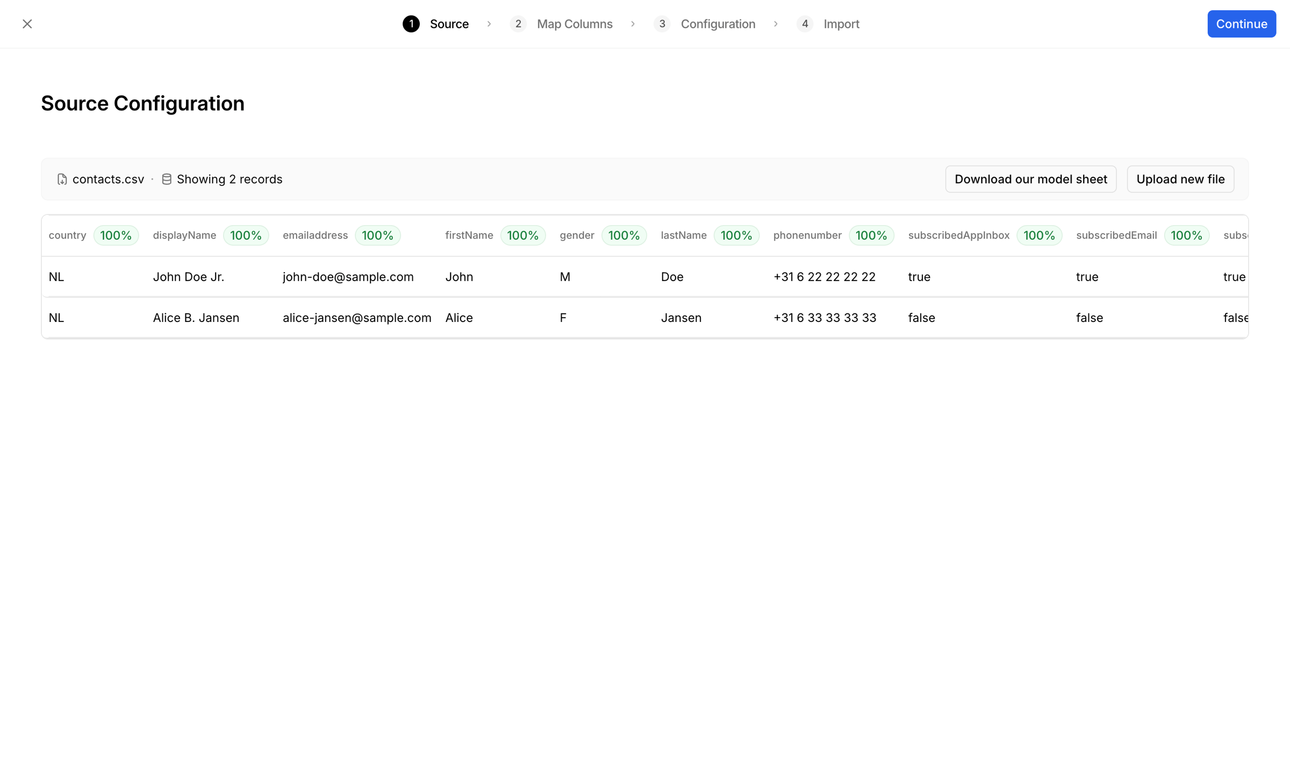Click last name Doe cell
Image resolution: width=1290 pixels, height=759 pixels.
click(x=672, y=277)
